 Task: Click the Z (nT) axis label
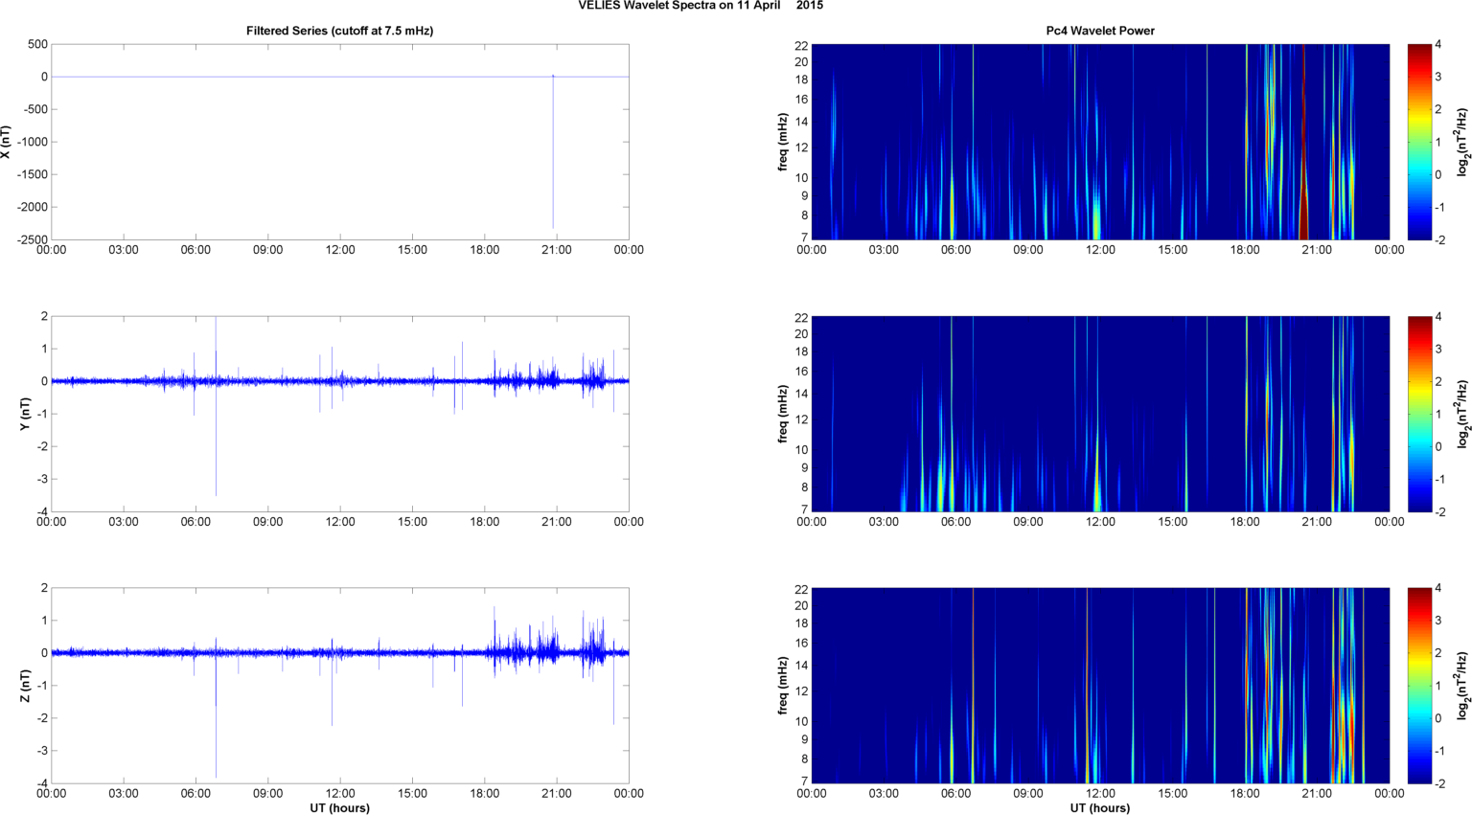coord(26,686)
